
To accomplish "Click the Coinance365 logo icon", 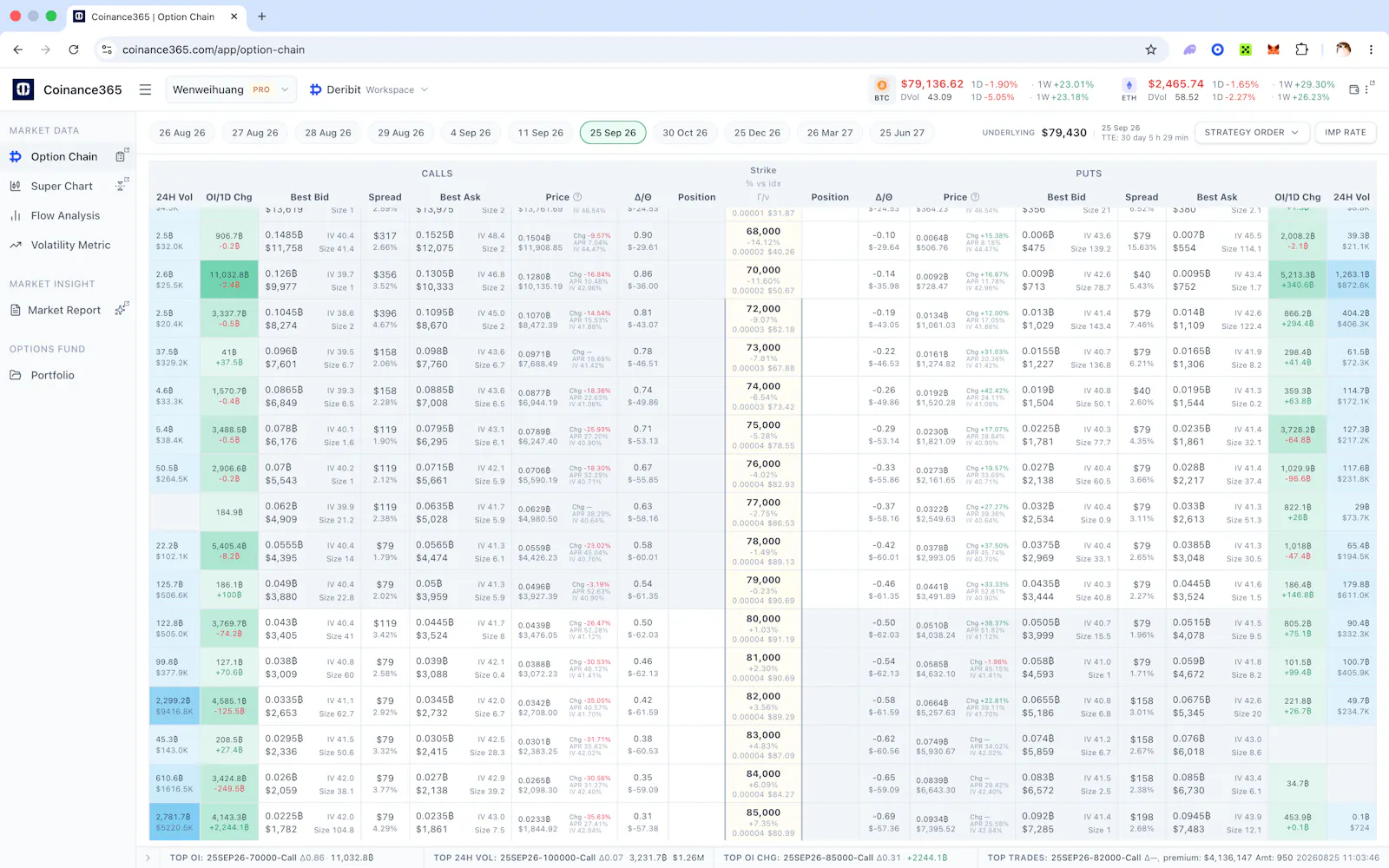I will (x=23, y=89).
